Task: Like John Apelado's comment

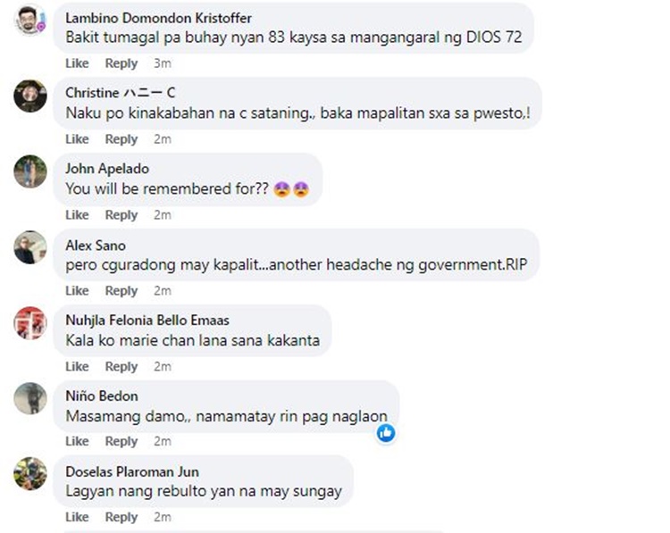Action: coord(77,215)
